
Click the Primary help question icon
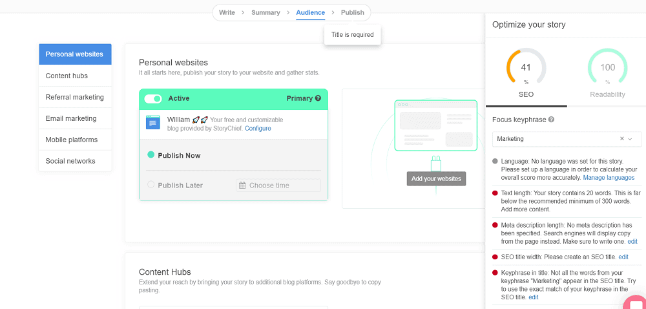click(x=318, y=98)
